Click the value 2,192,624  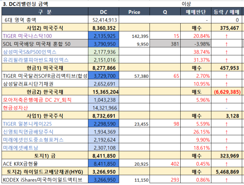click(103, 140)
